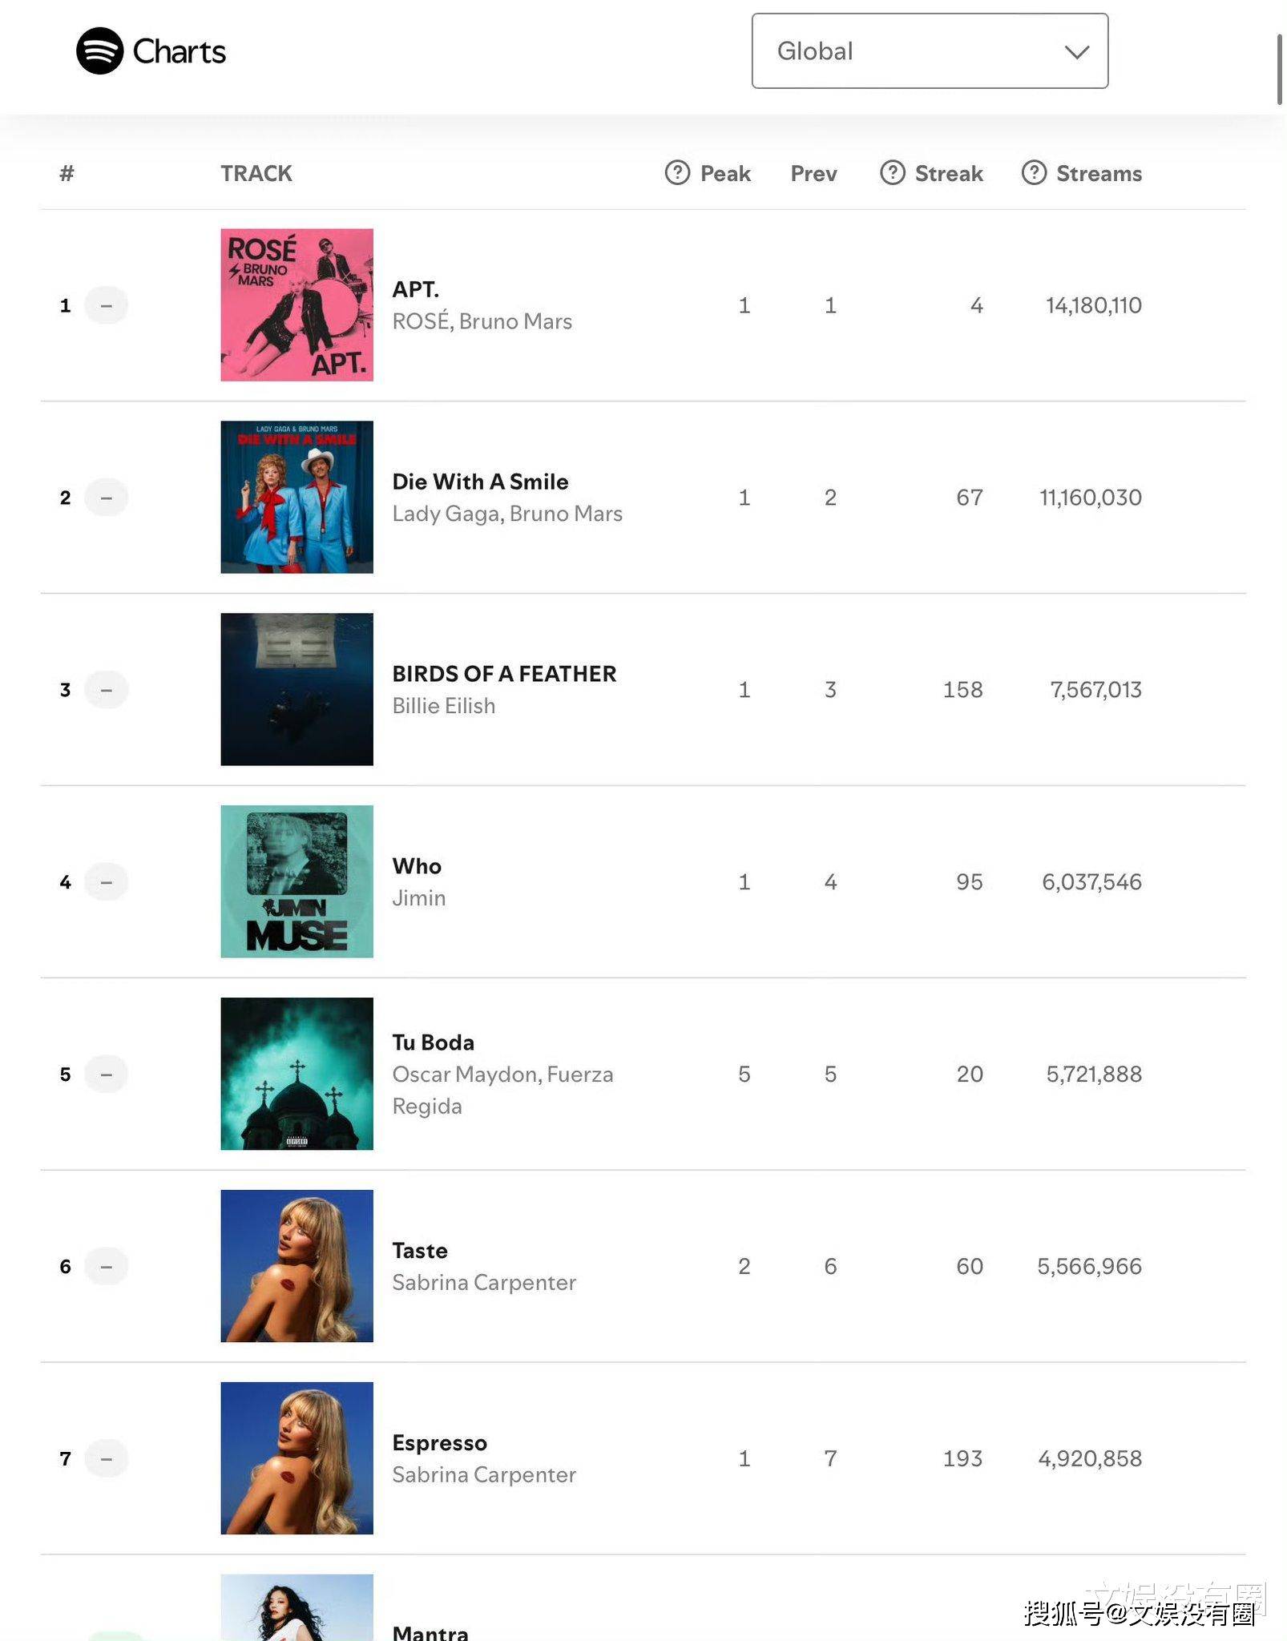Open the Espresso track title link
The image size is (1287, 1641).
point(439,1443)
